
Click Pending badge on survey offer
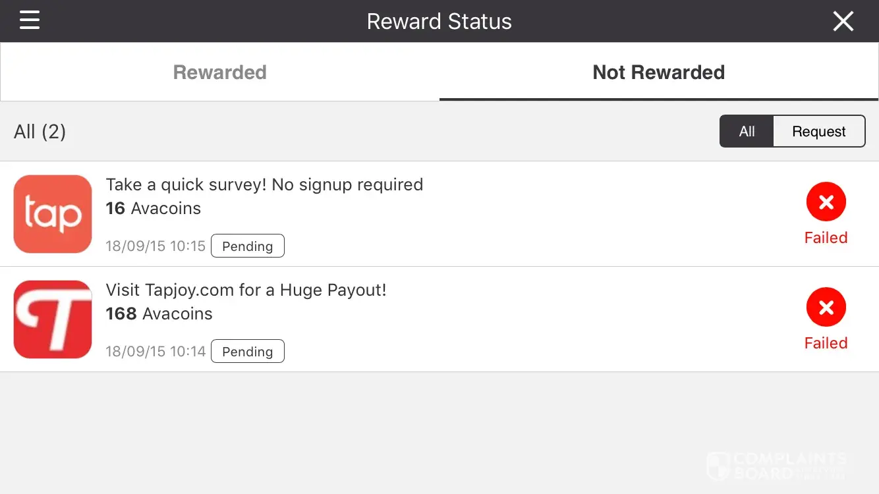click(247, 246)
